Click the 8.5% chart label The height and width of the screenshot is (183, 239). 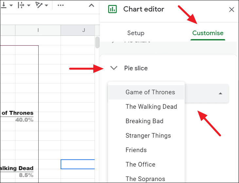click(26, 175)
